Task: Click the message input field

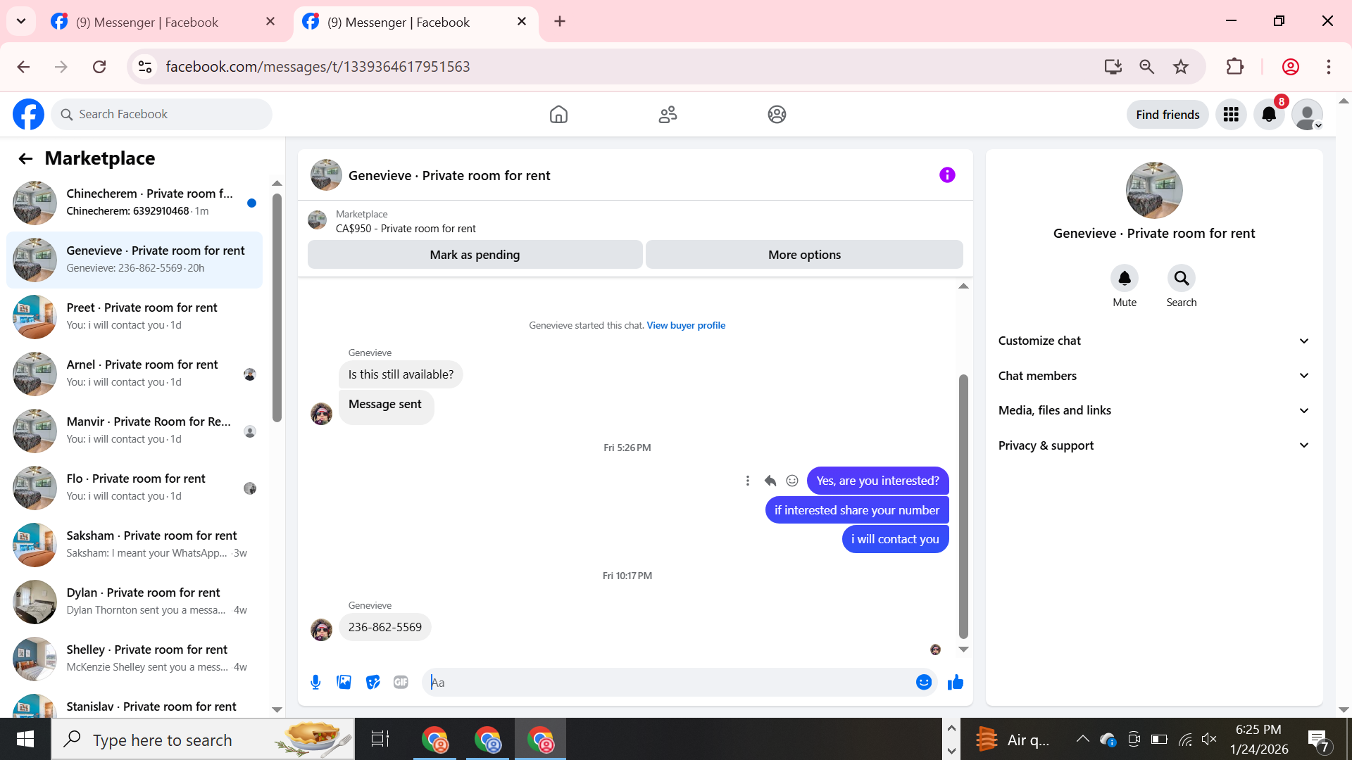Action: tap(669, 682)
